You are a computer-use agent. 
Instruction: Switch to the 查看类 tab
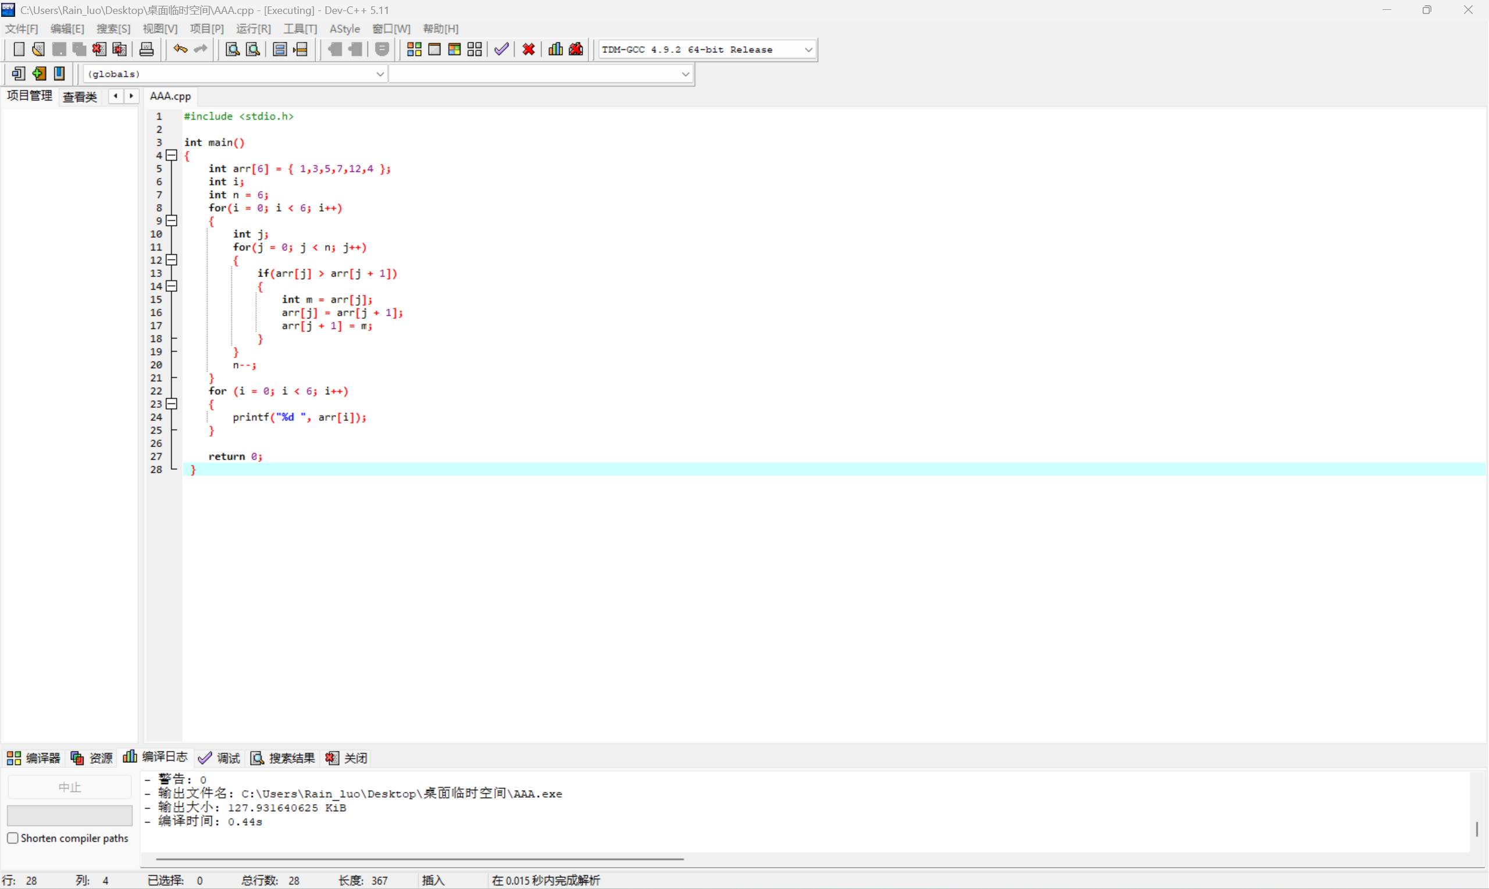80,97
